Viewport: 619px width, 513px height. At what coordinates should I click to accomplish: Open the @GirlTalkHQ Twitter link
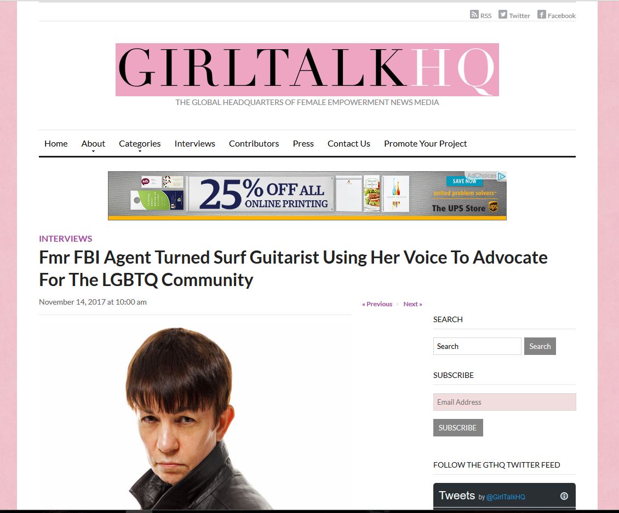(x=506, y=497)
